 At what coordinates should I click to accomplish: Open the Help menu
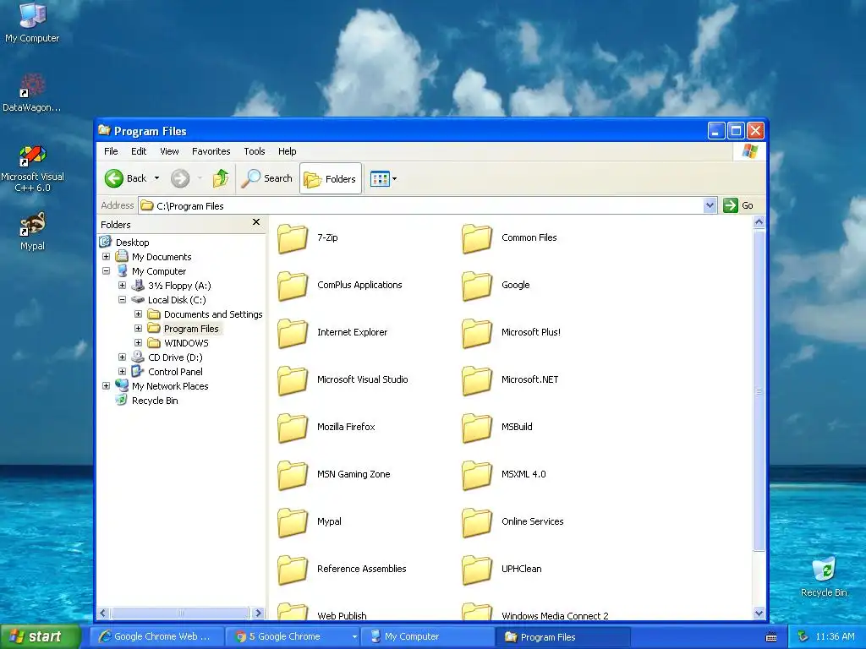(288, 151)
